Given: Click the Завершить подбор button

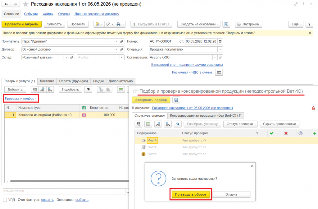Looking at the screenshot, I should [151, 100].
